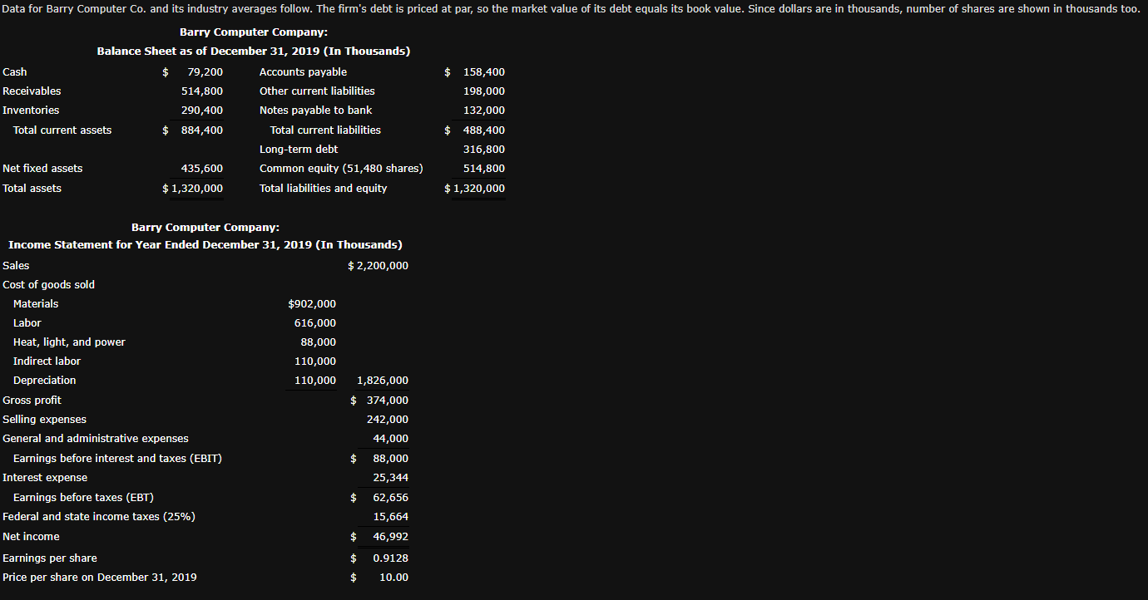Select the Labor cost 616,000
The height and width of the screenshot is (600, 1148).
click(315, 323)
